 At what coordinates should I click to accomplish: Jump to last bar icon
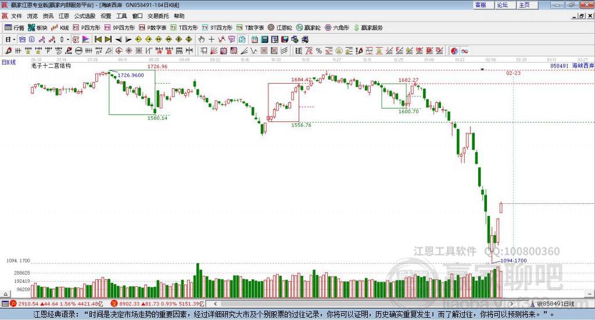click(108, 39)
